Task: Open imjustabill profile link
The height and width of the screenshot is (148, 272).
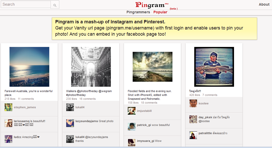Action: click(x=144, y=111)
